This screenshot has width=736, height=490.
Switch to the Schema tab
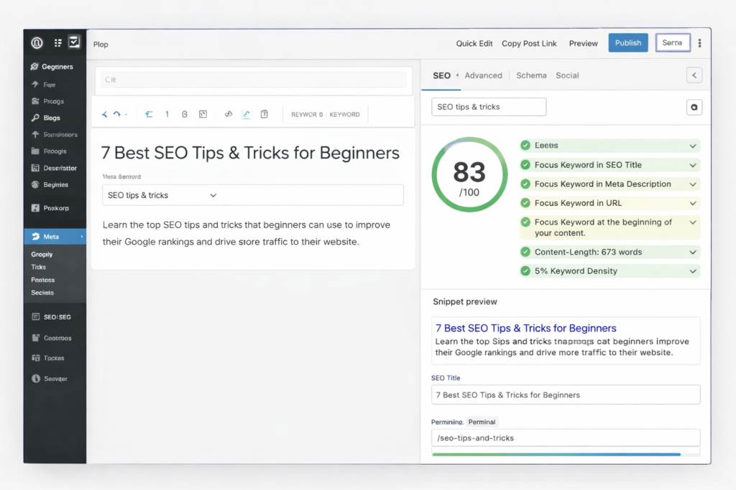coord(531,75)
